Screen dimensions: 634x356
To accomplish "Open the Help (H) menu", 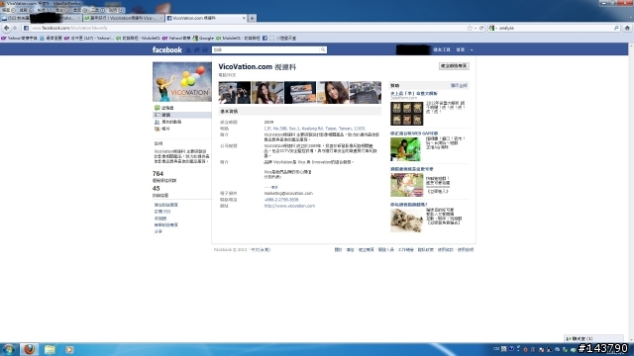I will point(117,10).
